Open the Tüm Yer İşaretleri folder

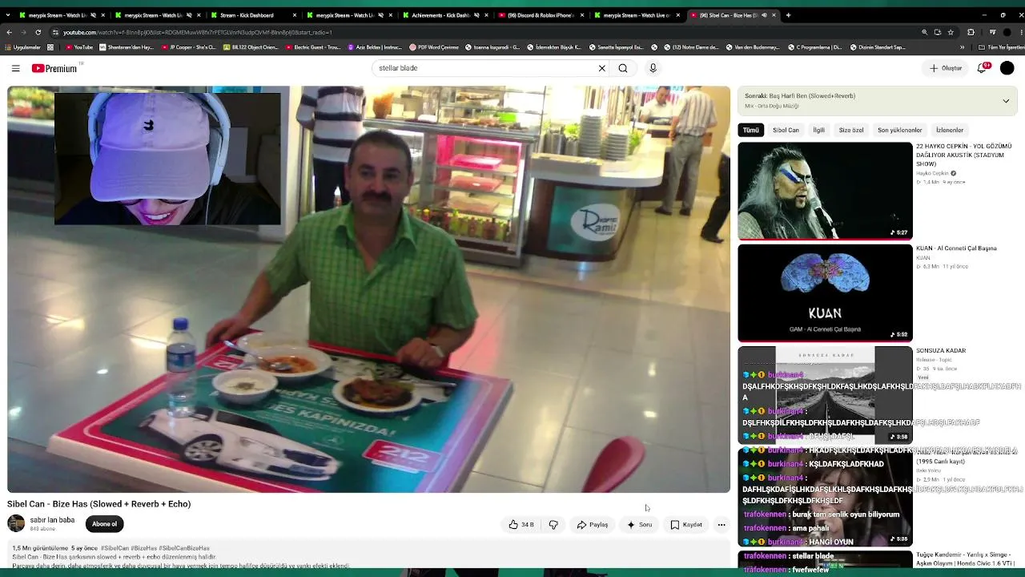pos(1000,47)
